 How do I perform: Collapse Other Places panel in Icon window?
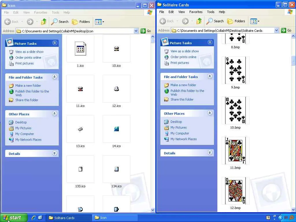[54, 113]
